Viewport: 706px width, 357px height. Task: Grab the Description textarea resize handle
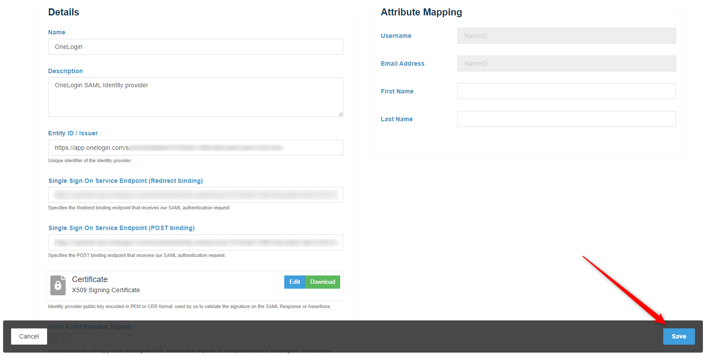tap(341, 114)
